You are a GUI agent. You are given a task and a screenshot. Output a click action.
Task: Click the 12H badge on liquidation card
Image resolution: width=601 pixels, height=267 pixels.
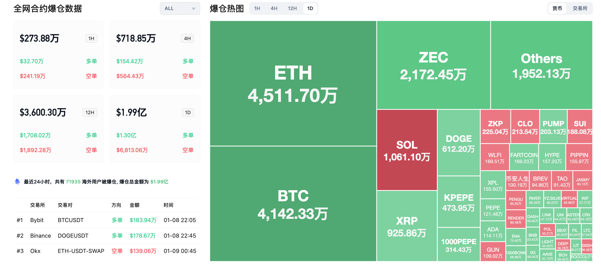click(x=90, y=112)
